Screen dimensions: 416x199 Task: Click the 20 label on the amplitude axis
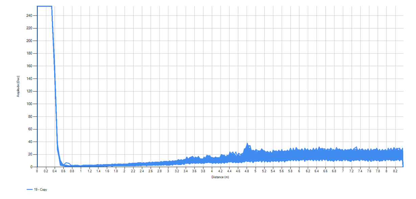[30, 154]
